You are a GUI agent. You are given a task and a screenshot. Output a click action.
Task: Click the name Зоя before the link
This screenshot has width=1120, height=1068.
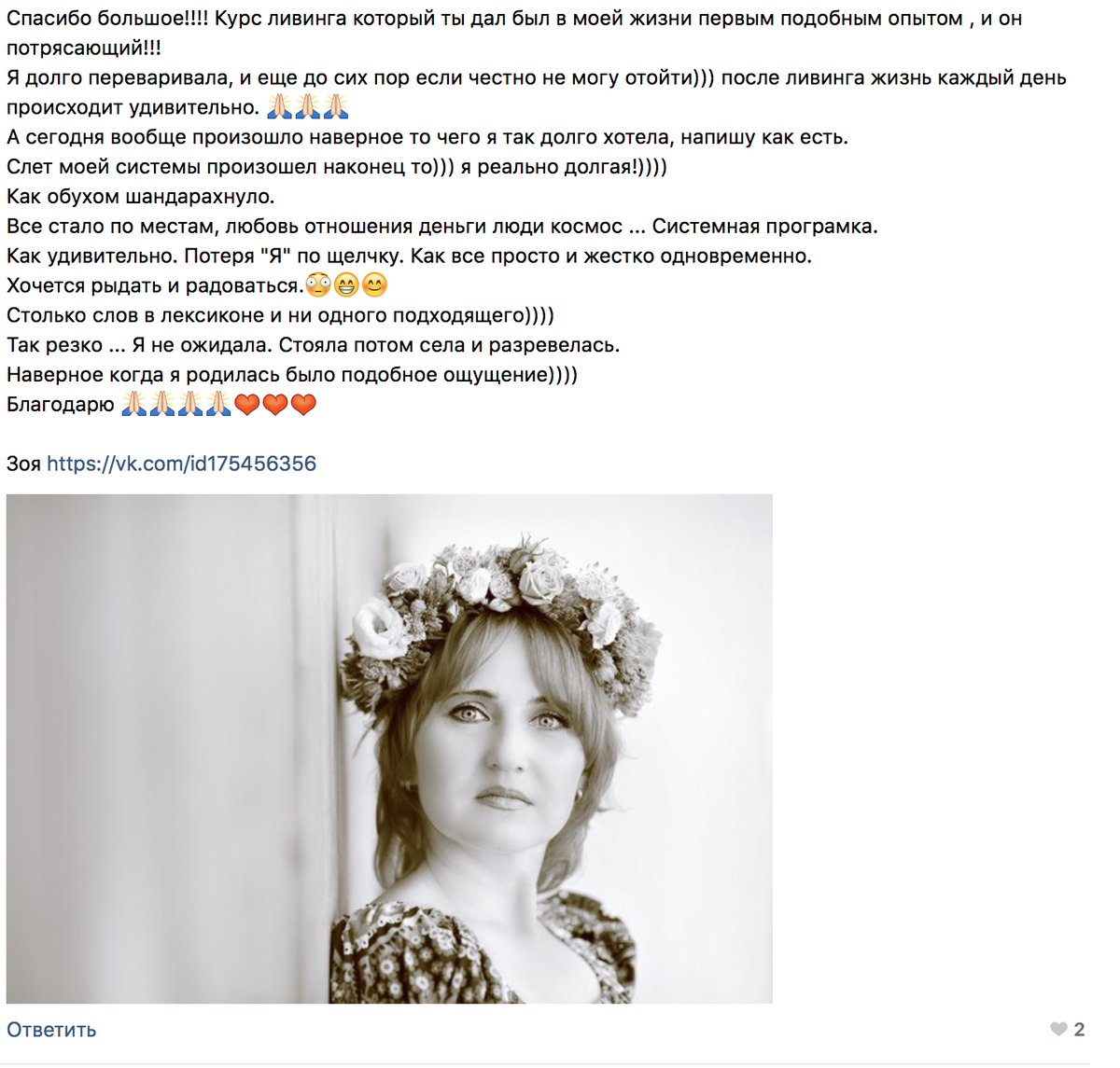point(23,464)
